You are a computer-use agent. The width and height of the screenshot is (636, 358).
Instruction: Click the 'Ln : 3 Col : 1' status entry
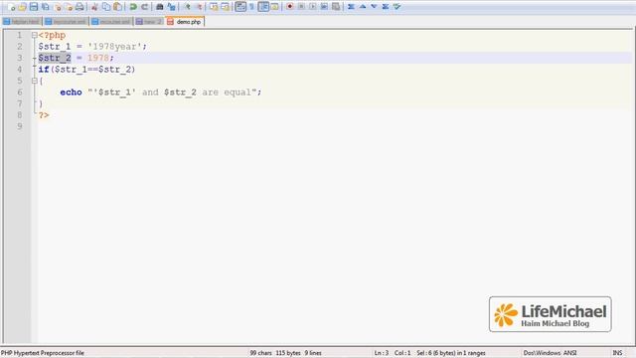(393, 353)
